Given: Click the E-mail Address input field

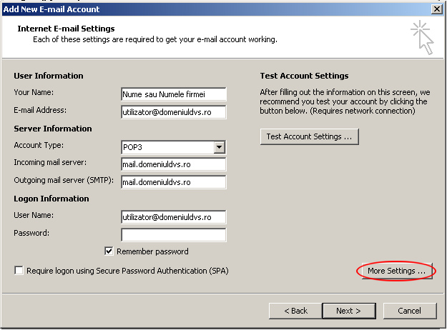Looking at the screenshot, I should tap(174, 112).
